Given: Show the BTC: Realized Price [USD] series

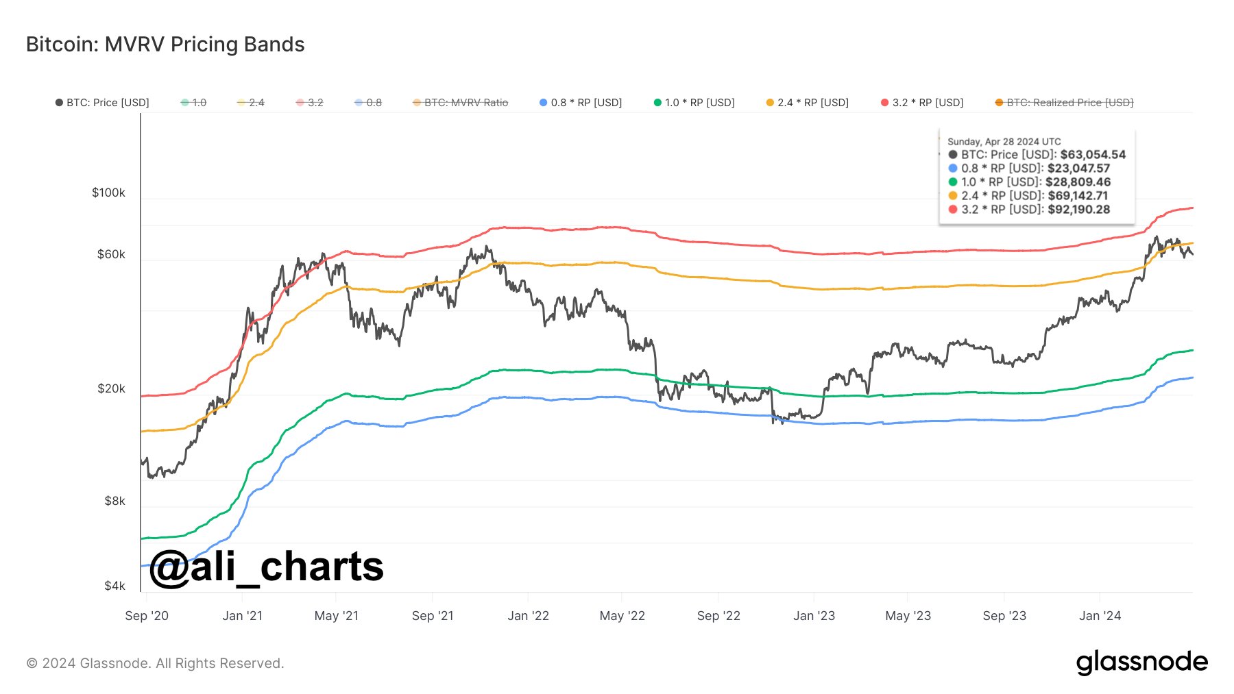Looking at the screenshot, I should point(1064,103).
